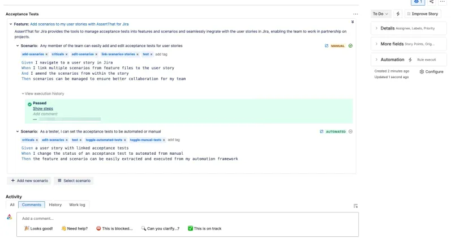The width and height of the screenshot is (451, 238).
Task: Expand the Automation panel
Action: coord(409,59)
